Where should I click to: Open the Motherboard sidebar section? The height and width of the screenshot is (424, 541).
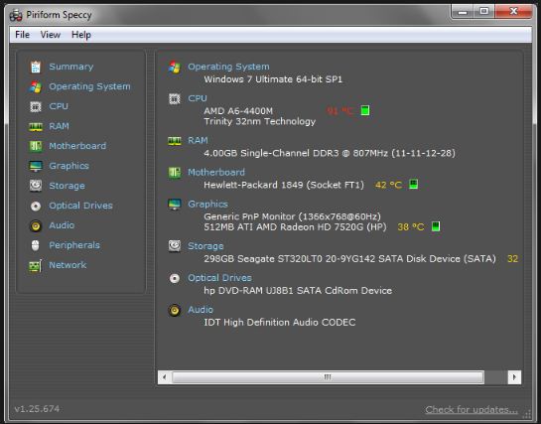coord(77,146)
